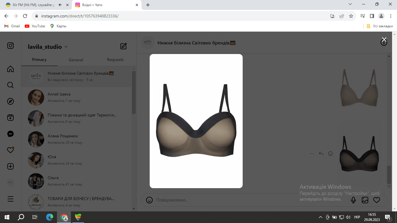The height and width of the screenshot is (223, 397).
Task: Toggle the Chrome side panel
Action: point(372,16)
